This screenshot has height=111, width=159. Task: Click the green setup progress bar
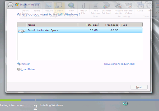10,100
